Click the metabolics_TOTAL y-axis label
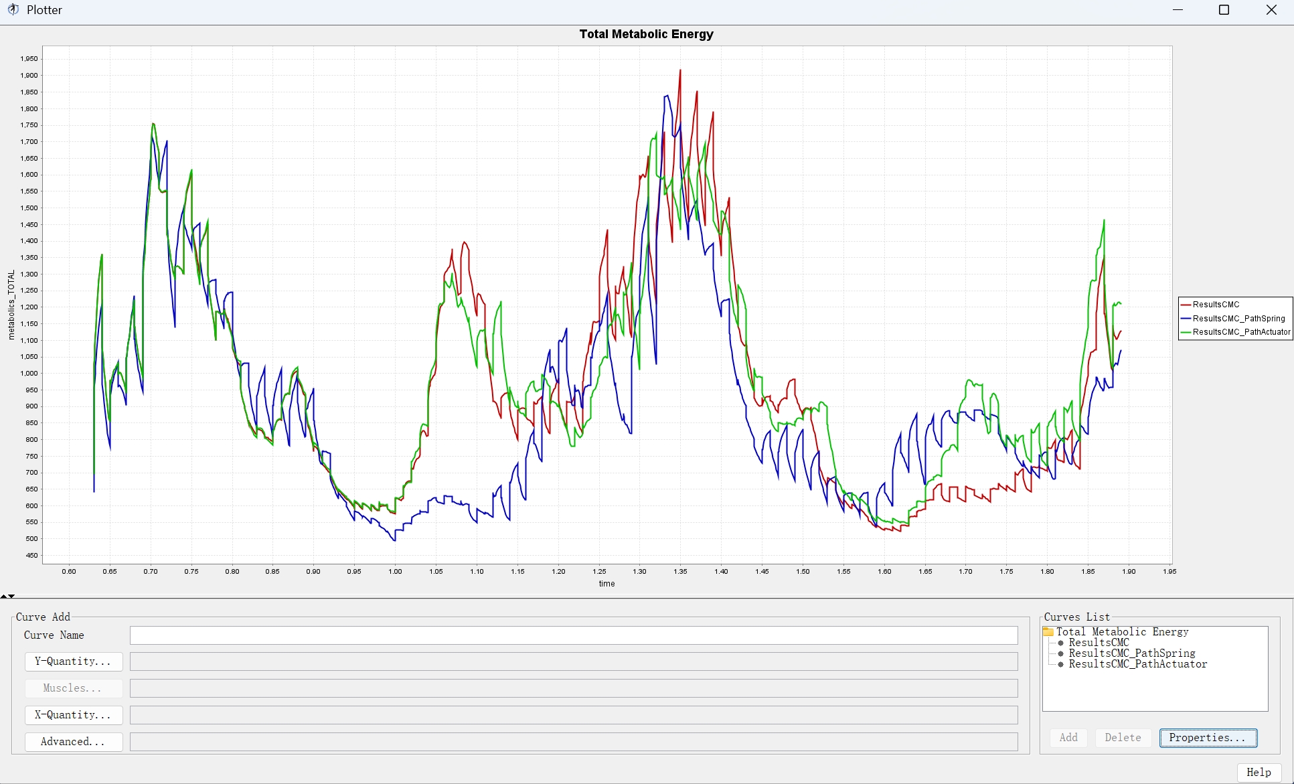 click(11, 305)
